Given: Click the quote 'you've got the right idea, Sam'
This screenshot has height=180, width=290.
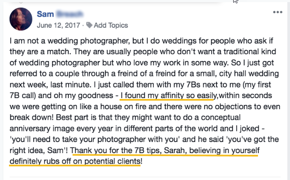Looking at the screenshot, I should 253,139.
